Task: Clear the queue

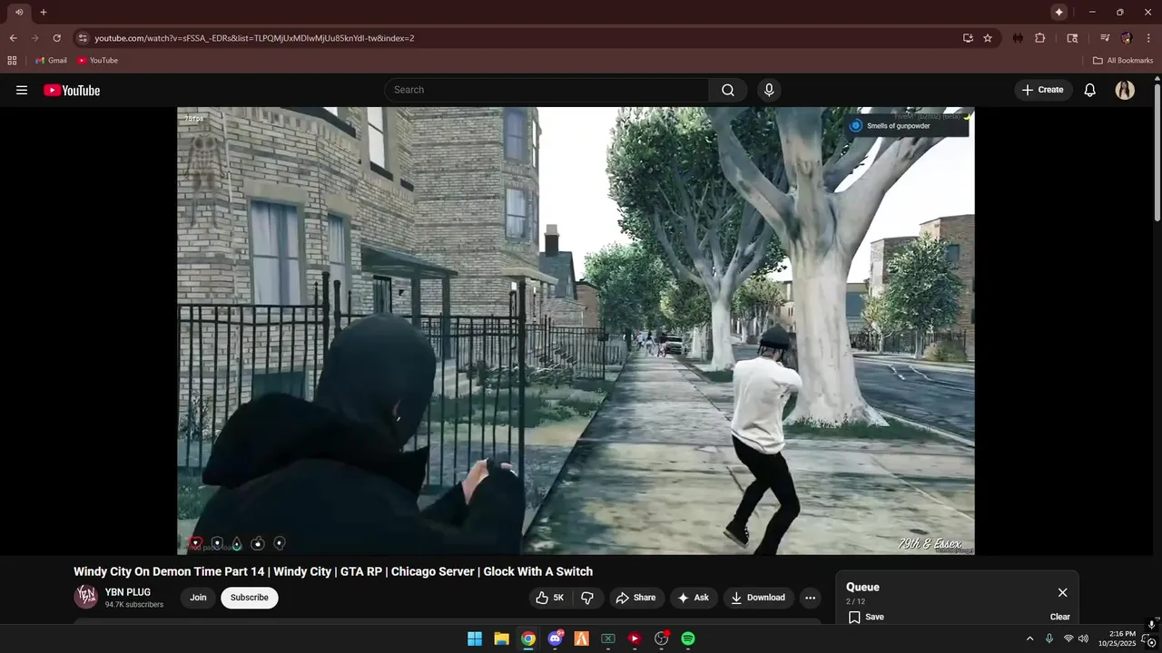Action: pyautogui.click(x=1060, y=617)
